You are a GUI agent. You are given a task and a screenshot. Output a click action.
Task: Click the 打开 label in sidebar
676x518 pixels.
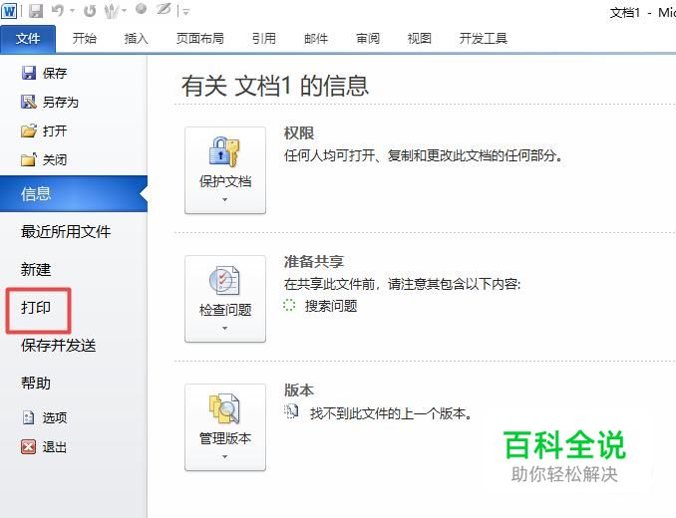click(55, 130)
